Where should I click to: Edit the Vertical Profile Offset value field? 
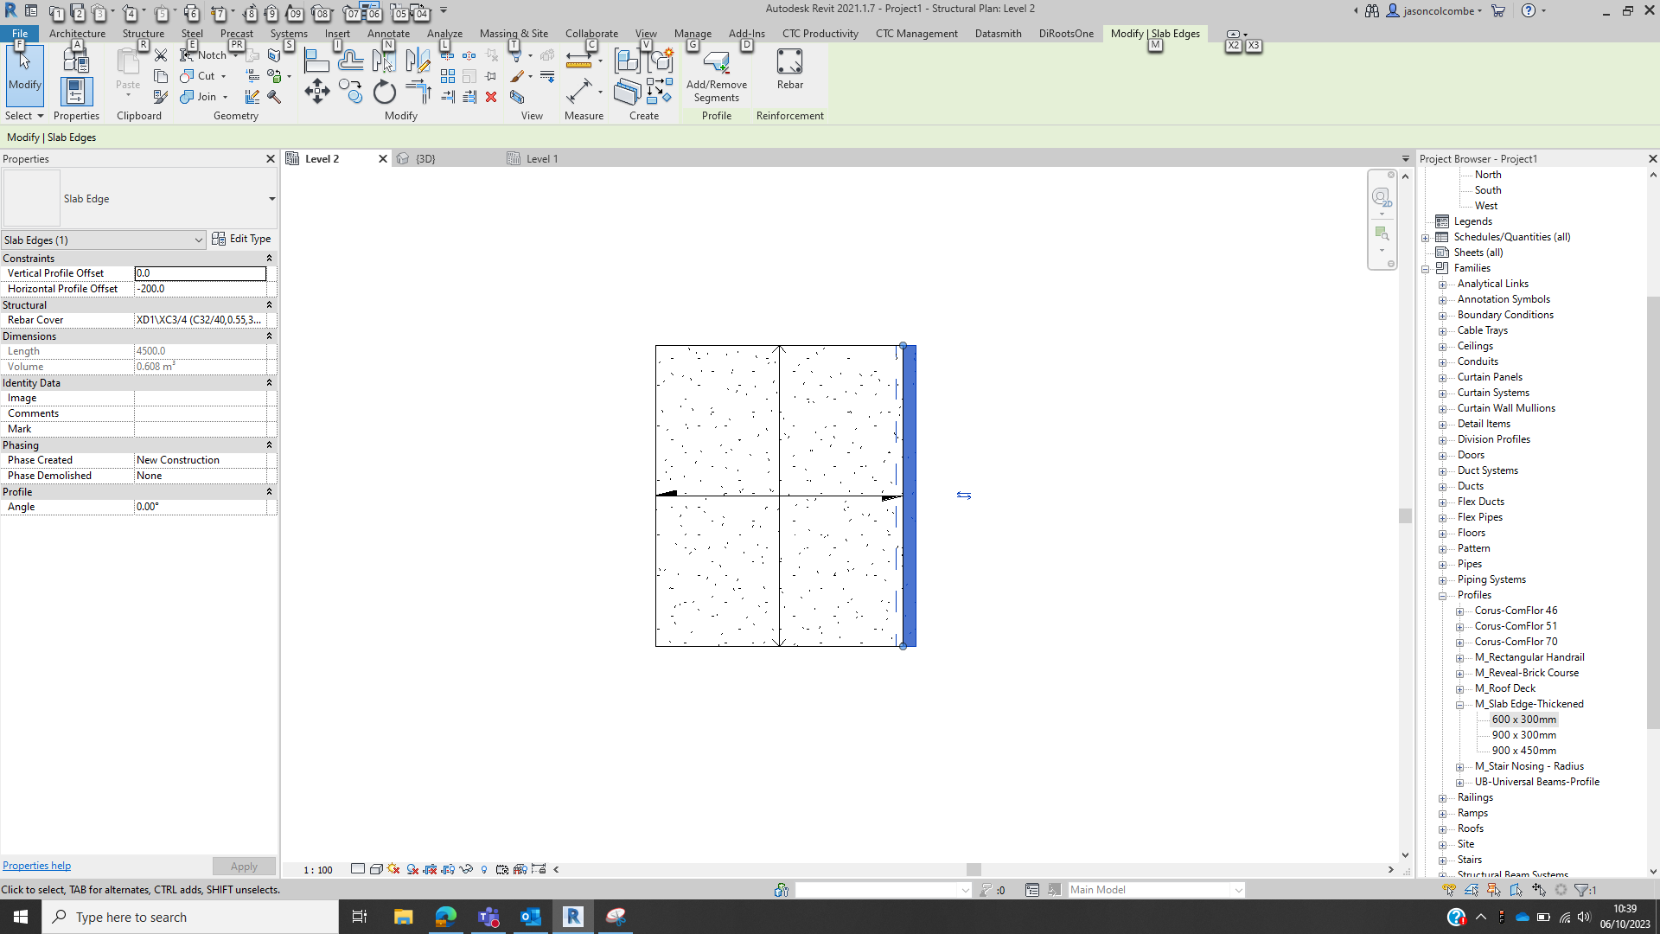[x=201, y=272]
